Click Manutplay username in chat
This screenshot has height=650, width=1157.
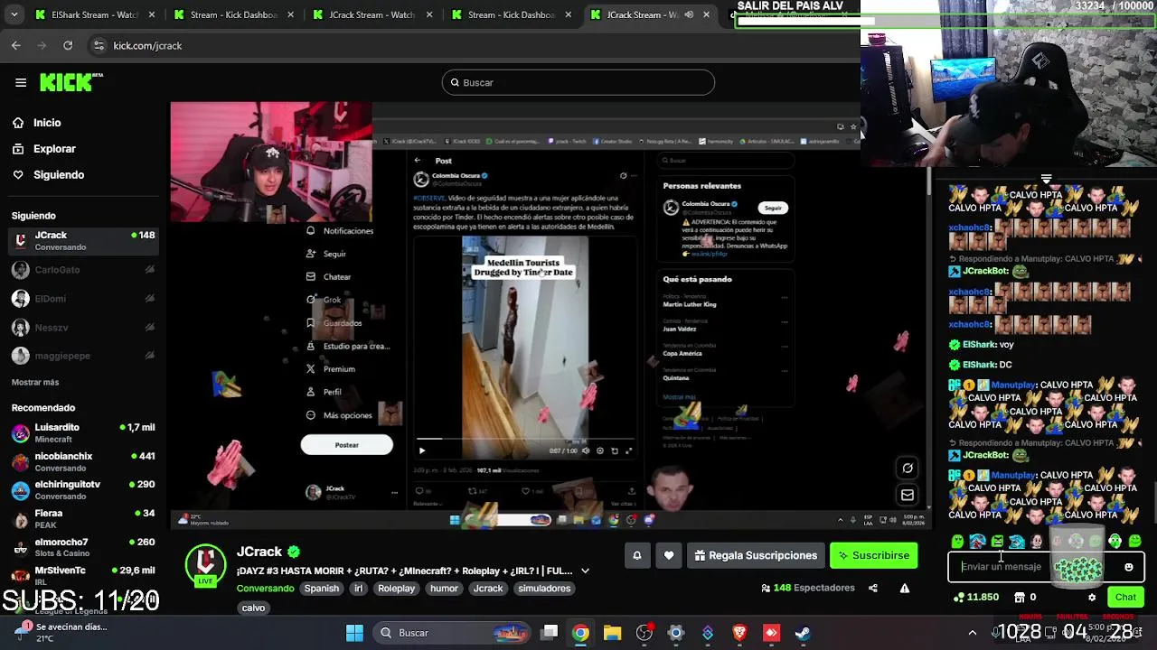1012,385
